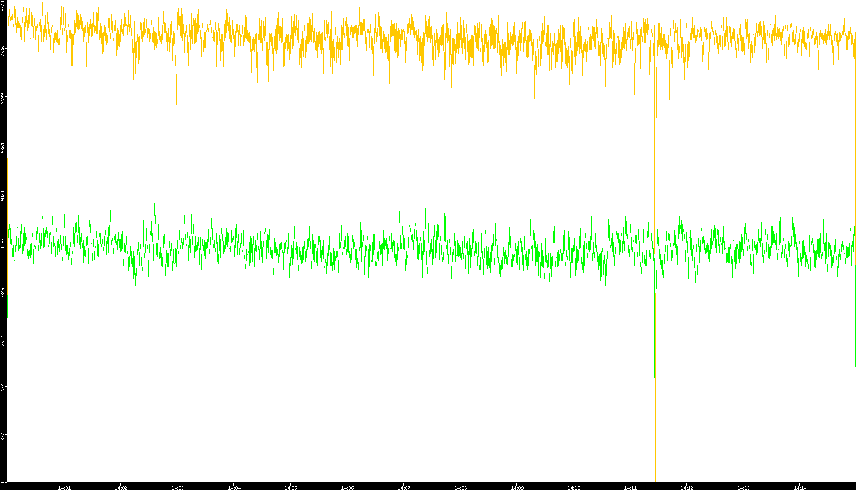The width and height of the screenshot is (856, 490).
Task: Select the 14:03 tick on time axis
Action: point(177,487)
